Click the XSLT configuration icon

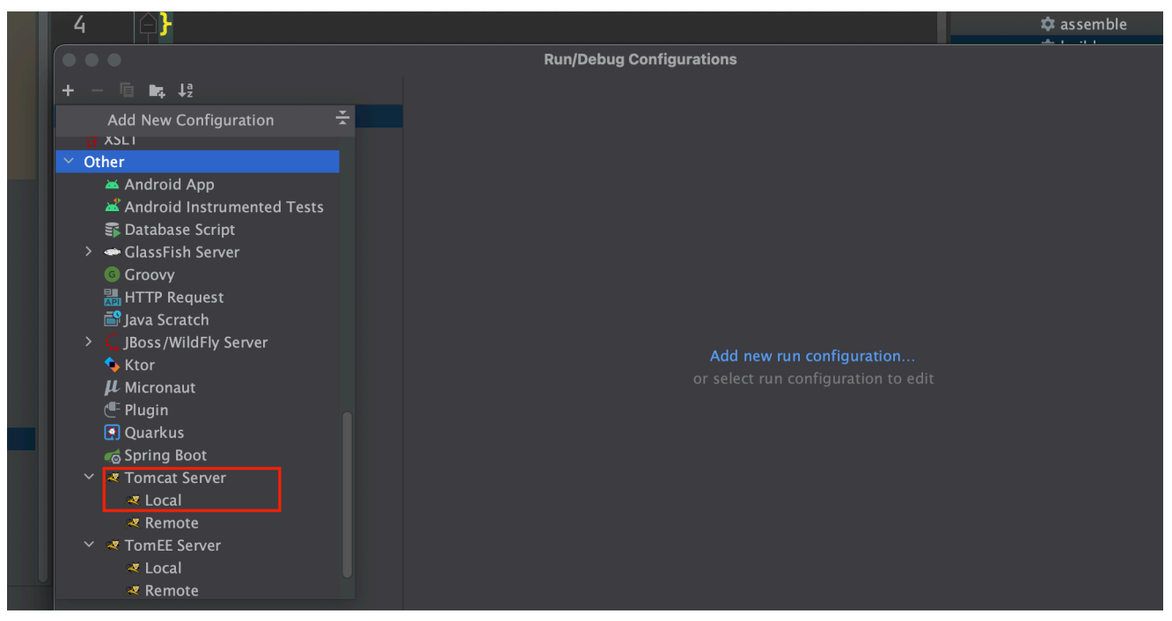pyautogui.click(x=90, y=141)
